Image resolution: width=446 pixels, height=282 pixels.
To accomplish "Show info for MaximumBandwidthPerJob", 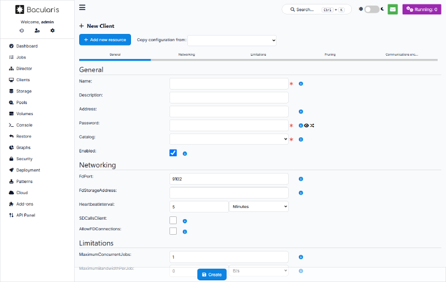I will click(300, 271).
